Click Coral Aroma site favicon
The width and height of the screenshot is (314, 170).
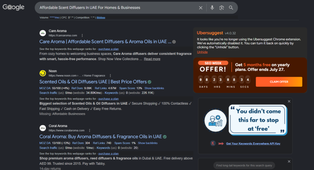point(43,128)
